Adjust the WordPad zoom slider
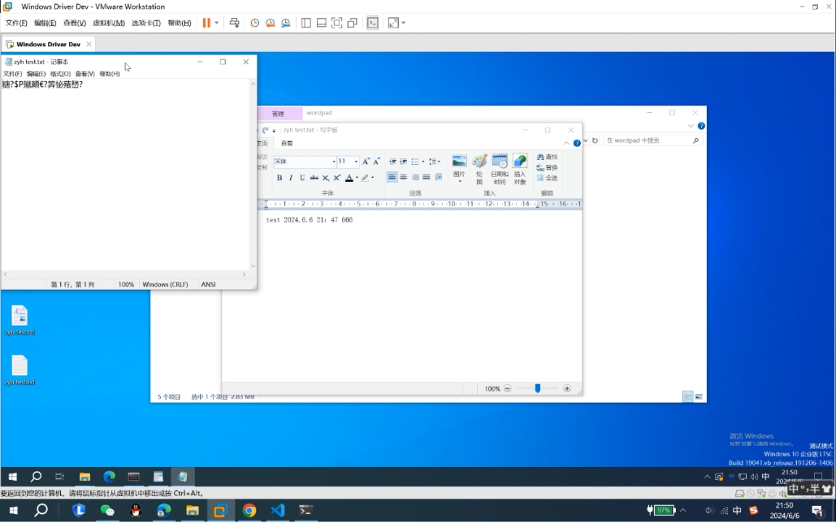 point(537,389)
